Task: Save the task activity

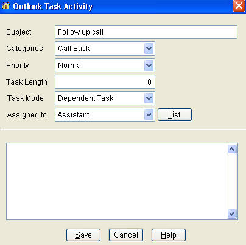Action: (x=83, y=235)
